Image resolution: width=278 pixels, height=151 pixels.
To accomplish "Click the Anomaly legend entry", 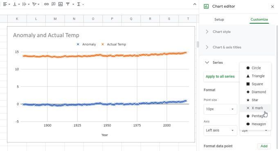I will click(86, 44).
